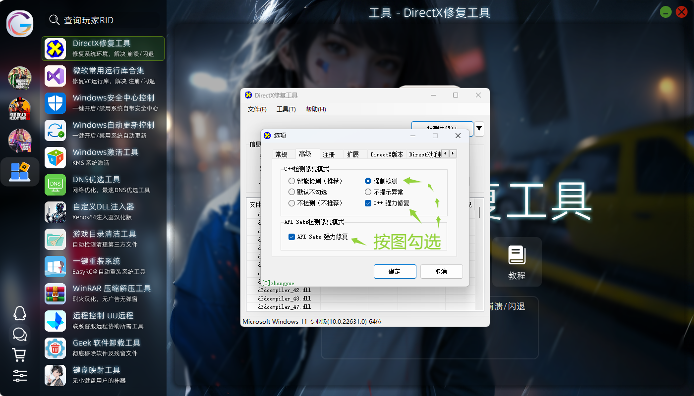Image resolution: width=694 pixels, height=396 pixels.
Task: Select the 不检测（不推荐） radio option
Action: 292,203
